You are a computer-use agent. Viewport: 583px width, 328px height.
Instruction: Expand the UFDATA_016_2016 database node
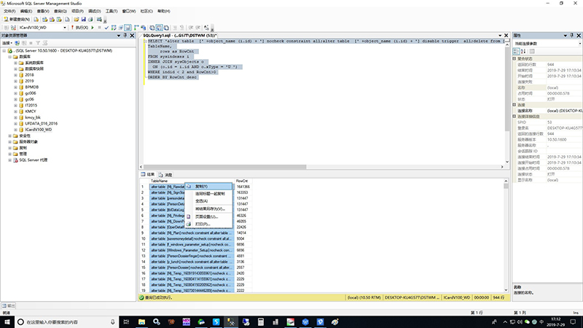(15, 123)
